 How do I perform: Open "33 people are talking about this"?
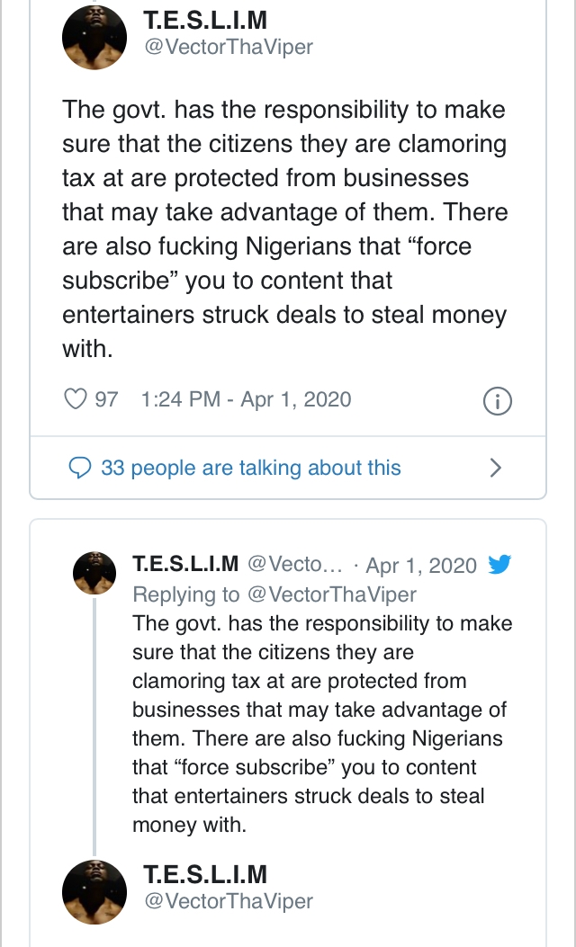[x=250, y=468]
